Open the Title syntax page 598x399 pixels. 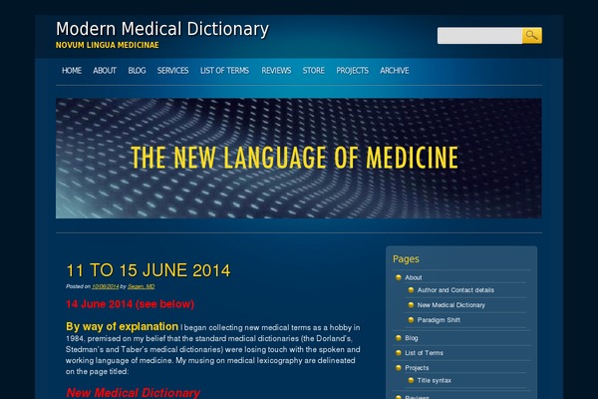[434, 380]
